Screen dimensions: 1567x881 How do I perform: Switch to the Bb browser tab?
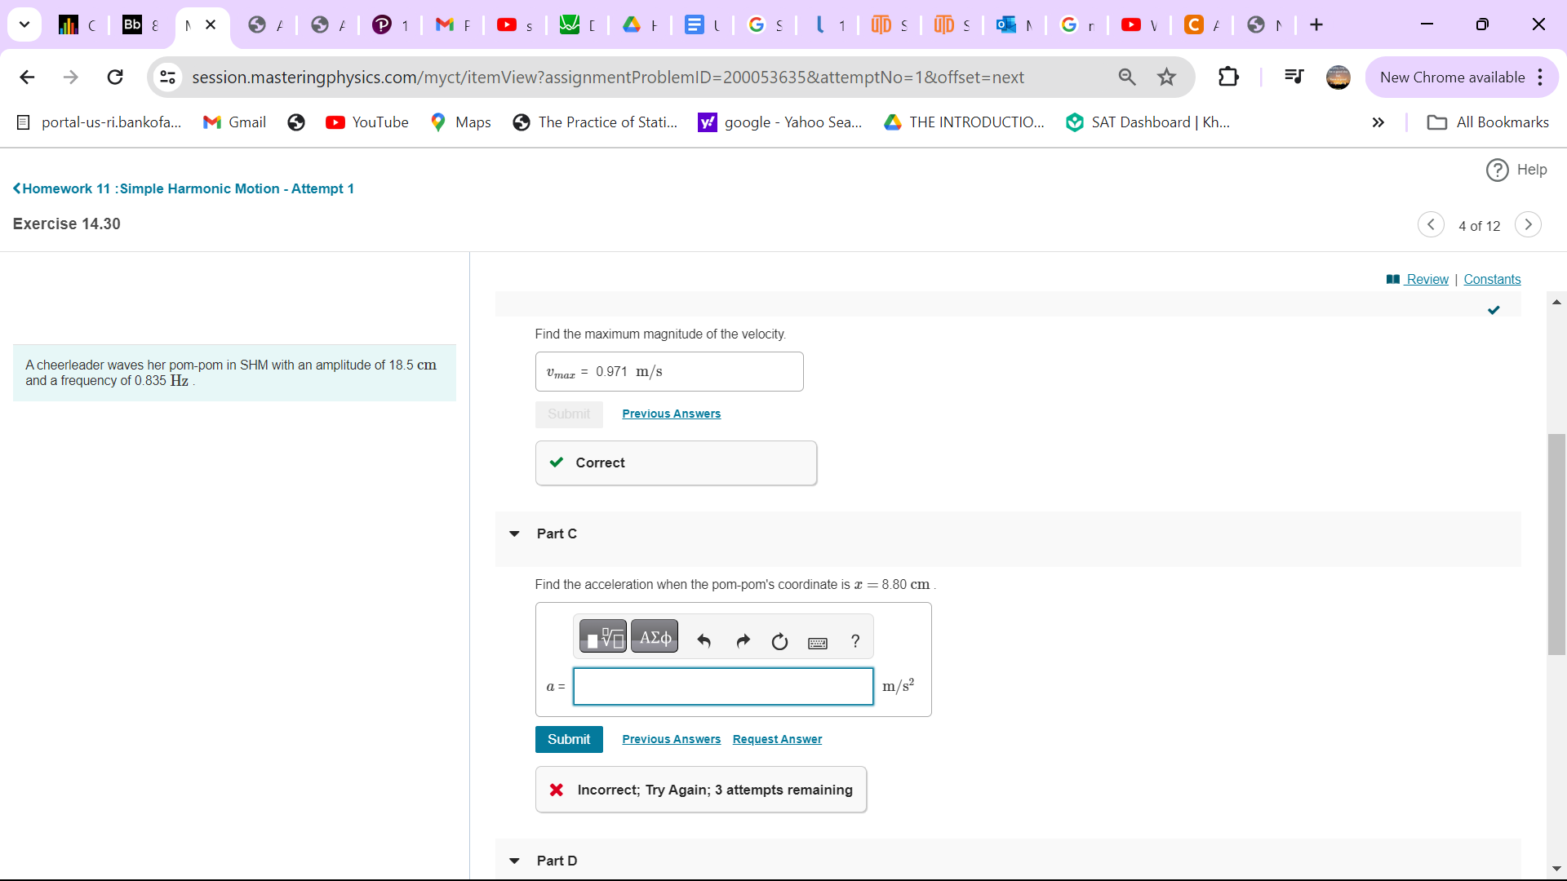click(139, 24)
